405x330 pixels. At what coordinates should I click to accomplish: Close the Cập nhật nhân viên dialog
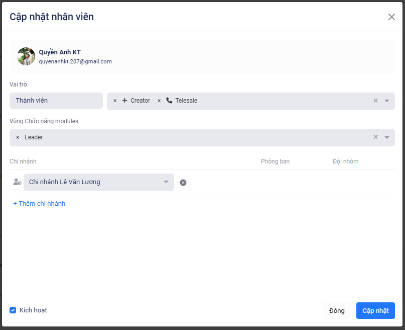(391, 17)
